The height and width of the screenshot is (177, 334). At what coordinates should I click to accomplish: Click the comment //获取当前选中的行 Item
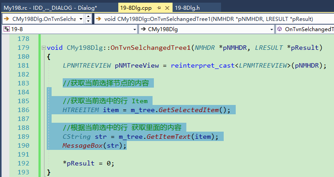[x=105, y=101]
